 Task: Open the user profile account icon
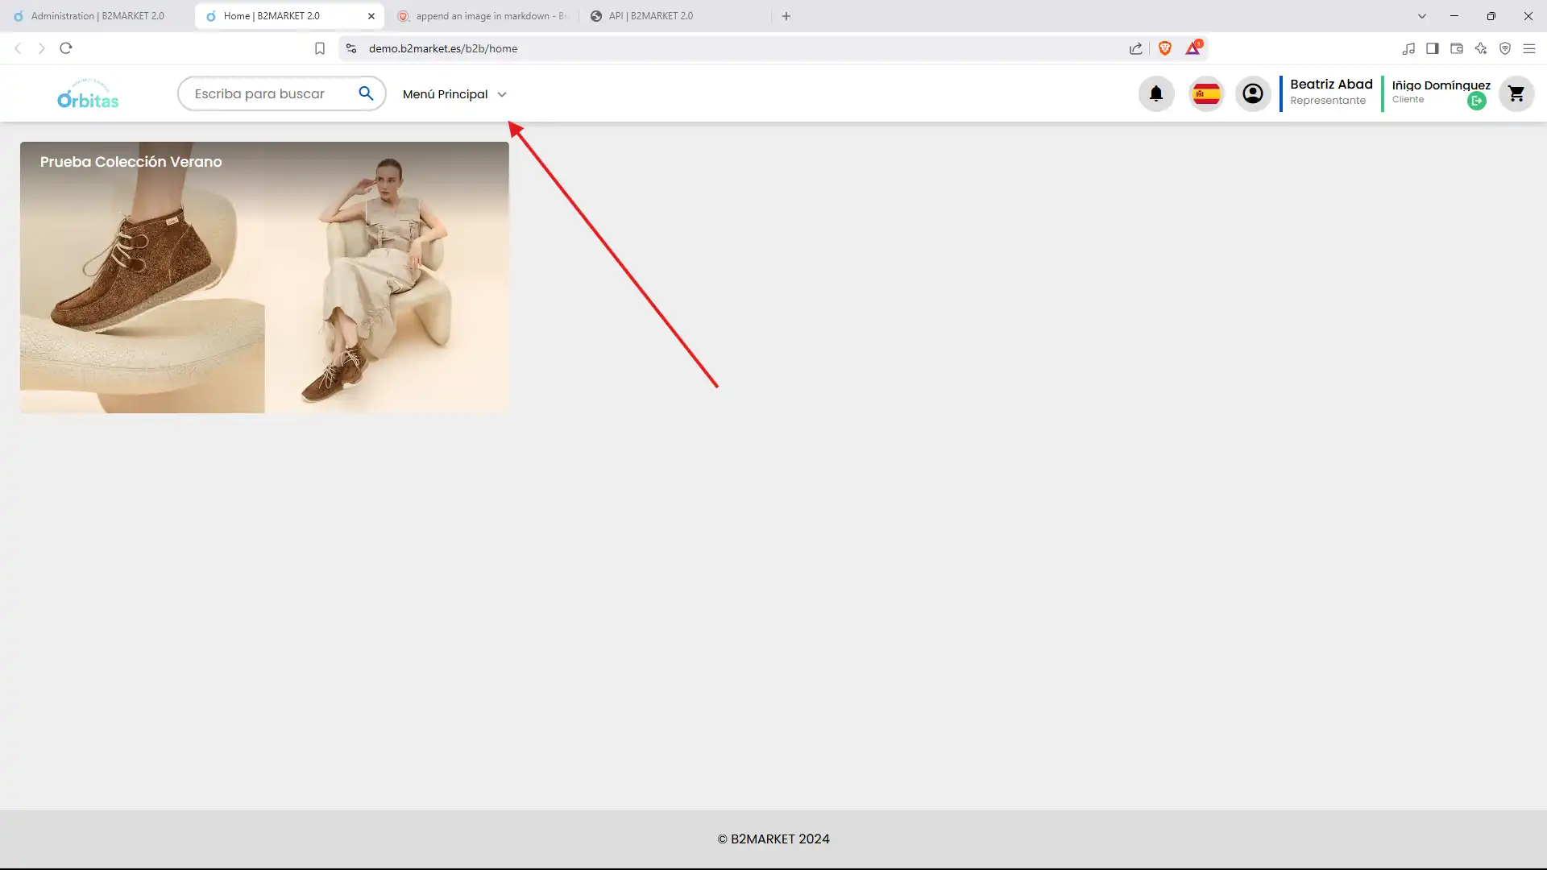tap(1252, 94)
